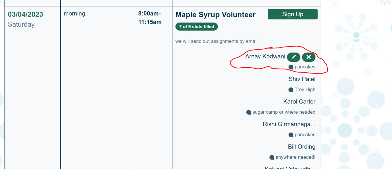
Task: Click the name Karol Carter
Action: [299, 102]
